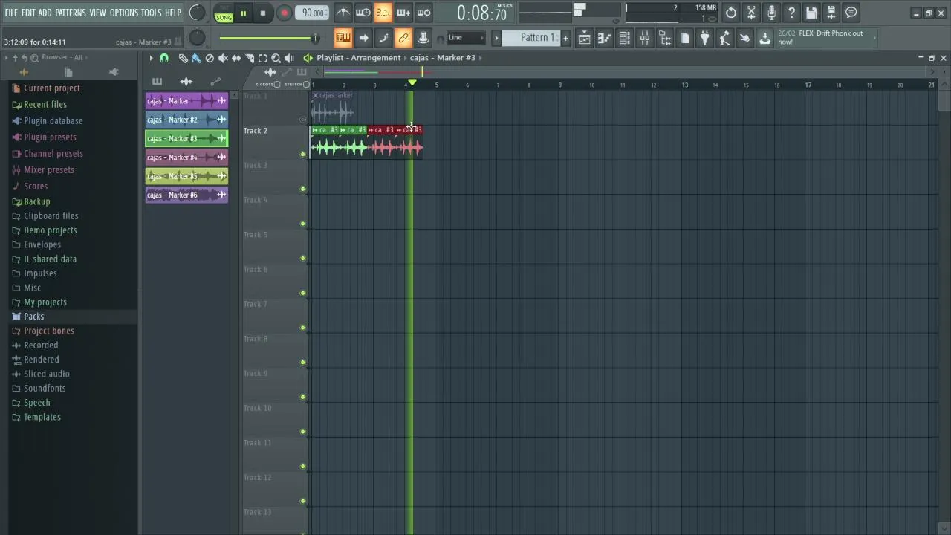
Task: Select the Slip tool in playlist
Action: [236, 58]
